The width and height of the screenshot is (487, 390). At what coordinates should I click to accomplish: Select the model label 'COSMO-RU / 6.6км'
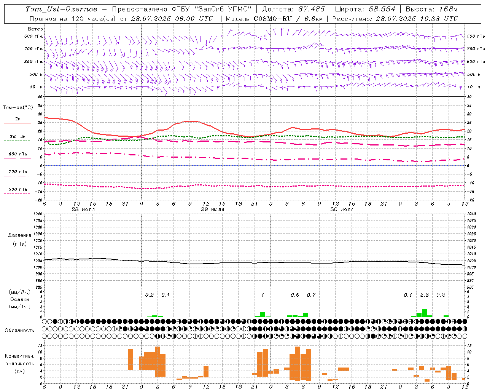point(288,19)
